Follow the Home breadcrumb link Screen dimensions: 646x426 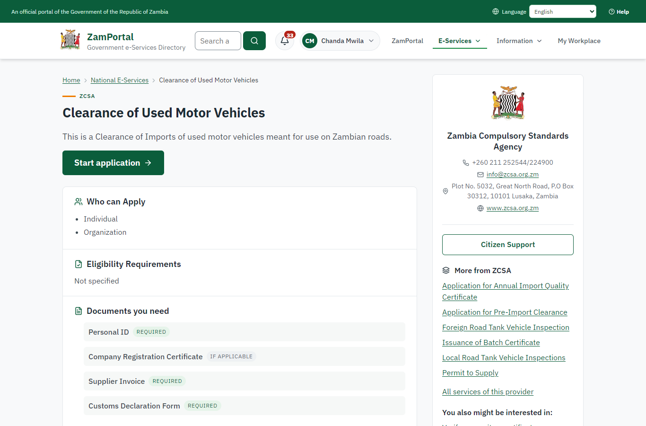71,80
